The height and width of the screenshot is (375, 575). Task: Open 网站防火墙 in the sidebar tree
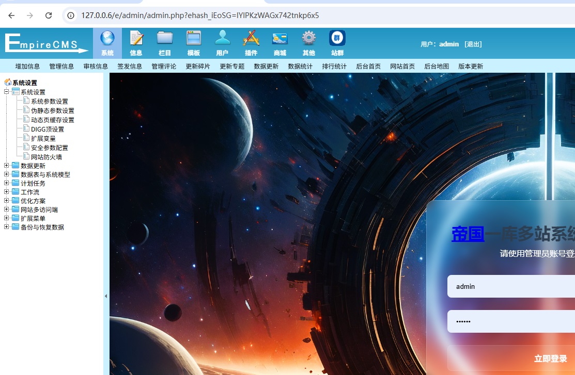[x=46, y=157]
